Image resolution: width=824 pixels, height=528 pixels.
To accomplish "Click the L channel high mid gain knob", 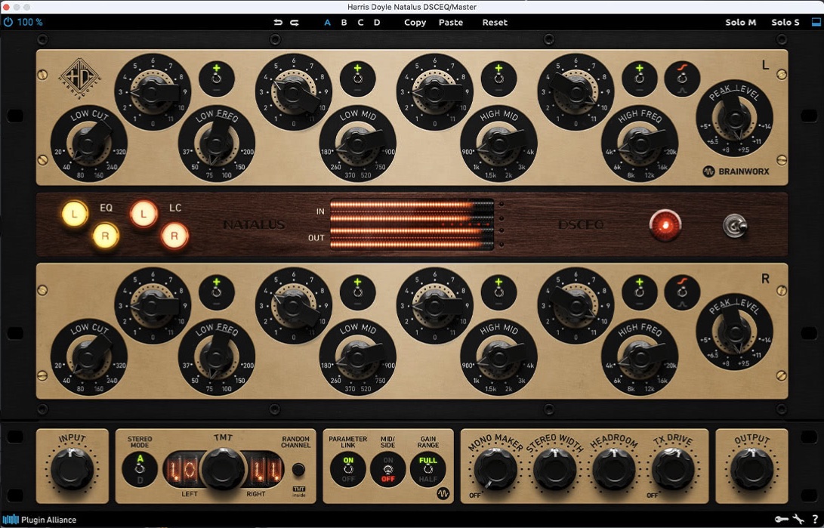I will [434, 92].
